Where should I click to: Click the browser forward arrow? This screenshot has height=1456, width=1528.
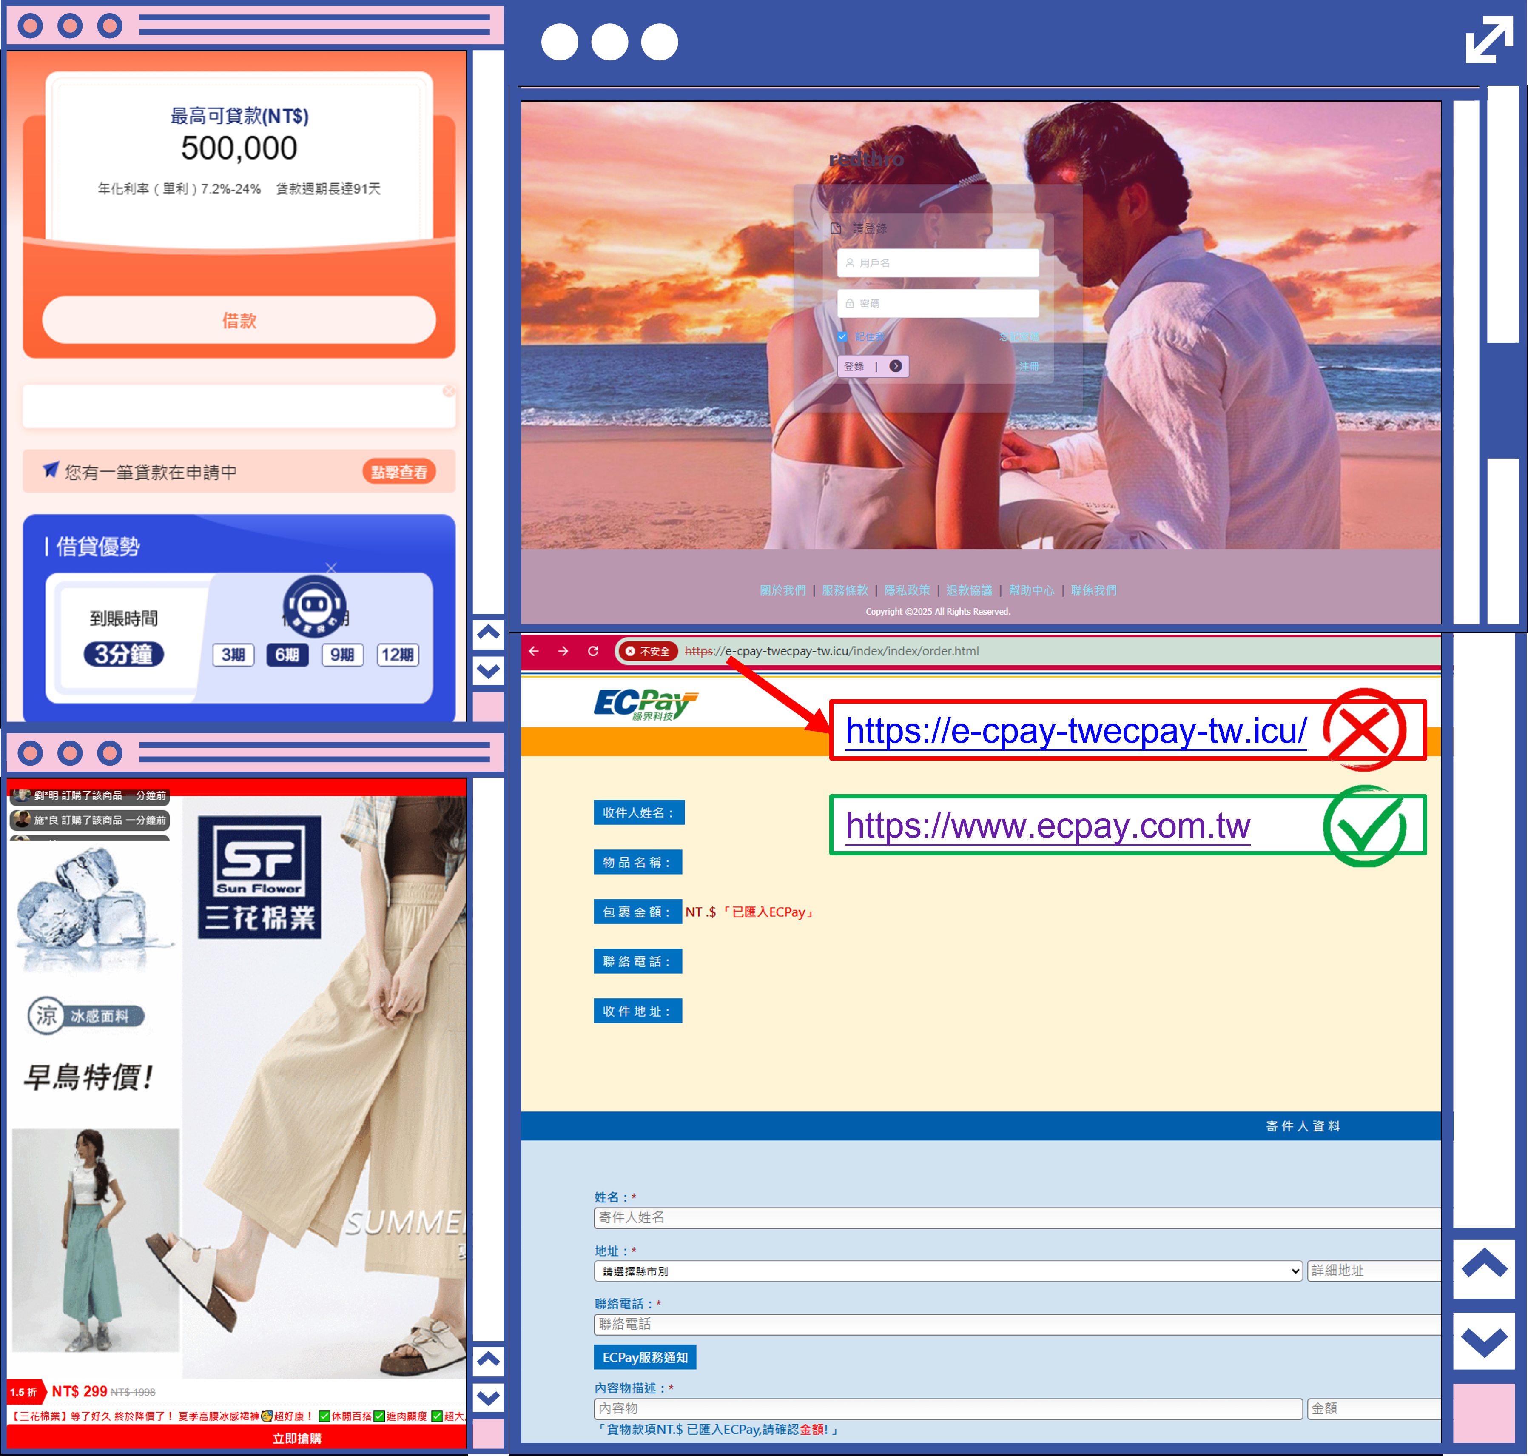click(563, 651)
